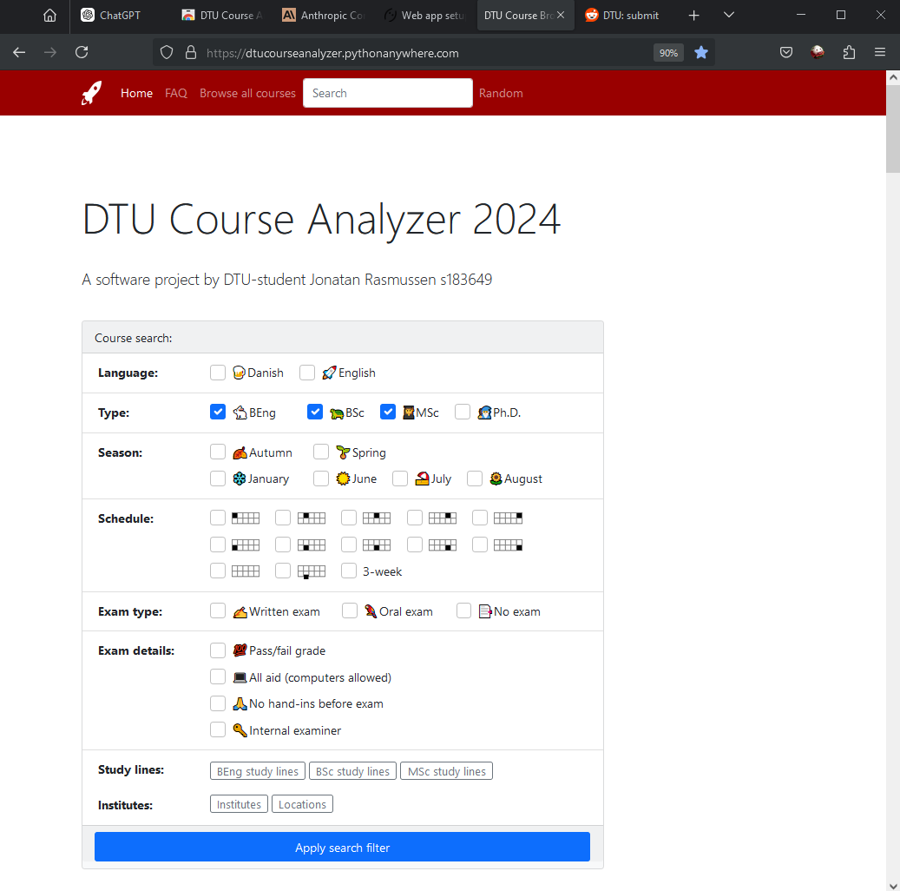The width and height of the screenshot is (900, 891).
Task: Focus the course Search field
Action: click(387, 93)
